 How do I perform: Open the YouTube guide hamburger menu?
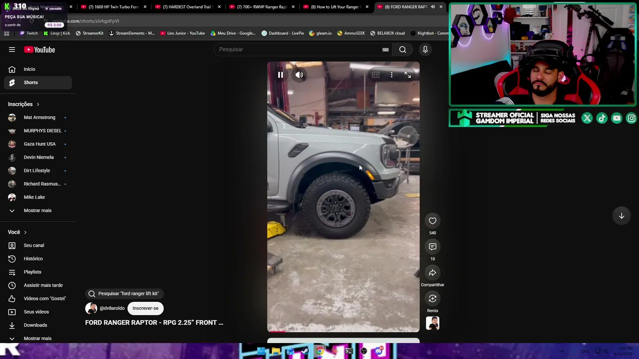[x=12, y=49]
